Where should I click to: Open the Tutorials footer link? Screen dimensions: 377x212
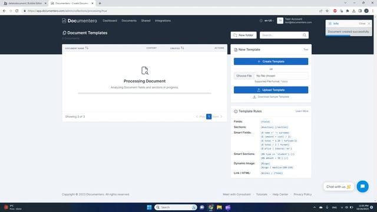coord(262,194)
